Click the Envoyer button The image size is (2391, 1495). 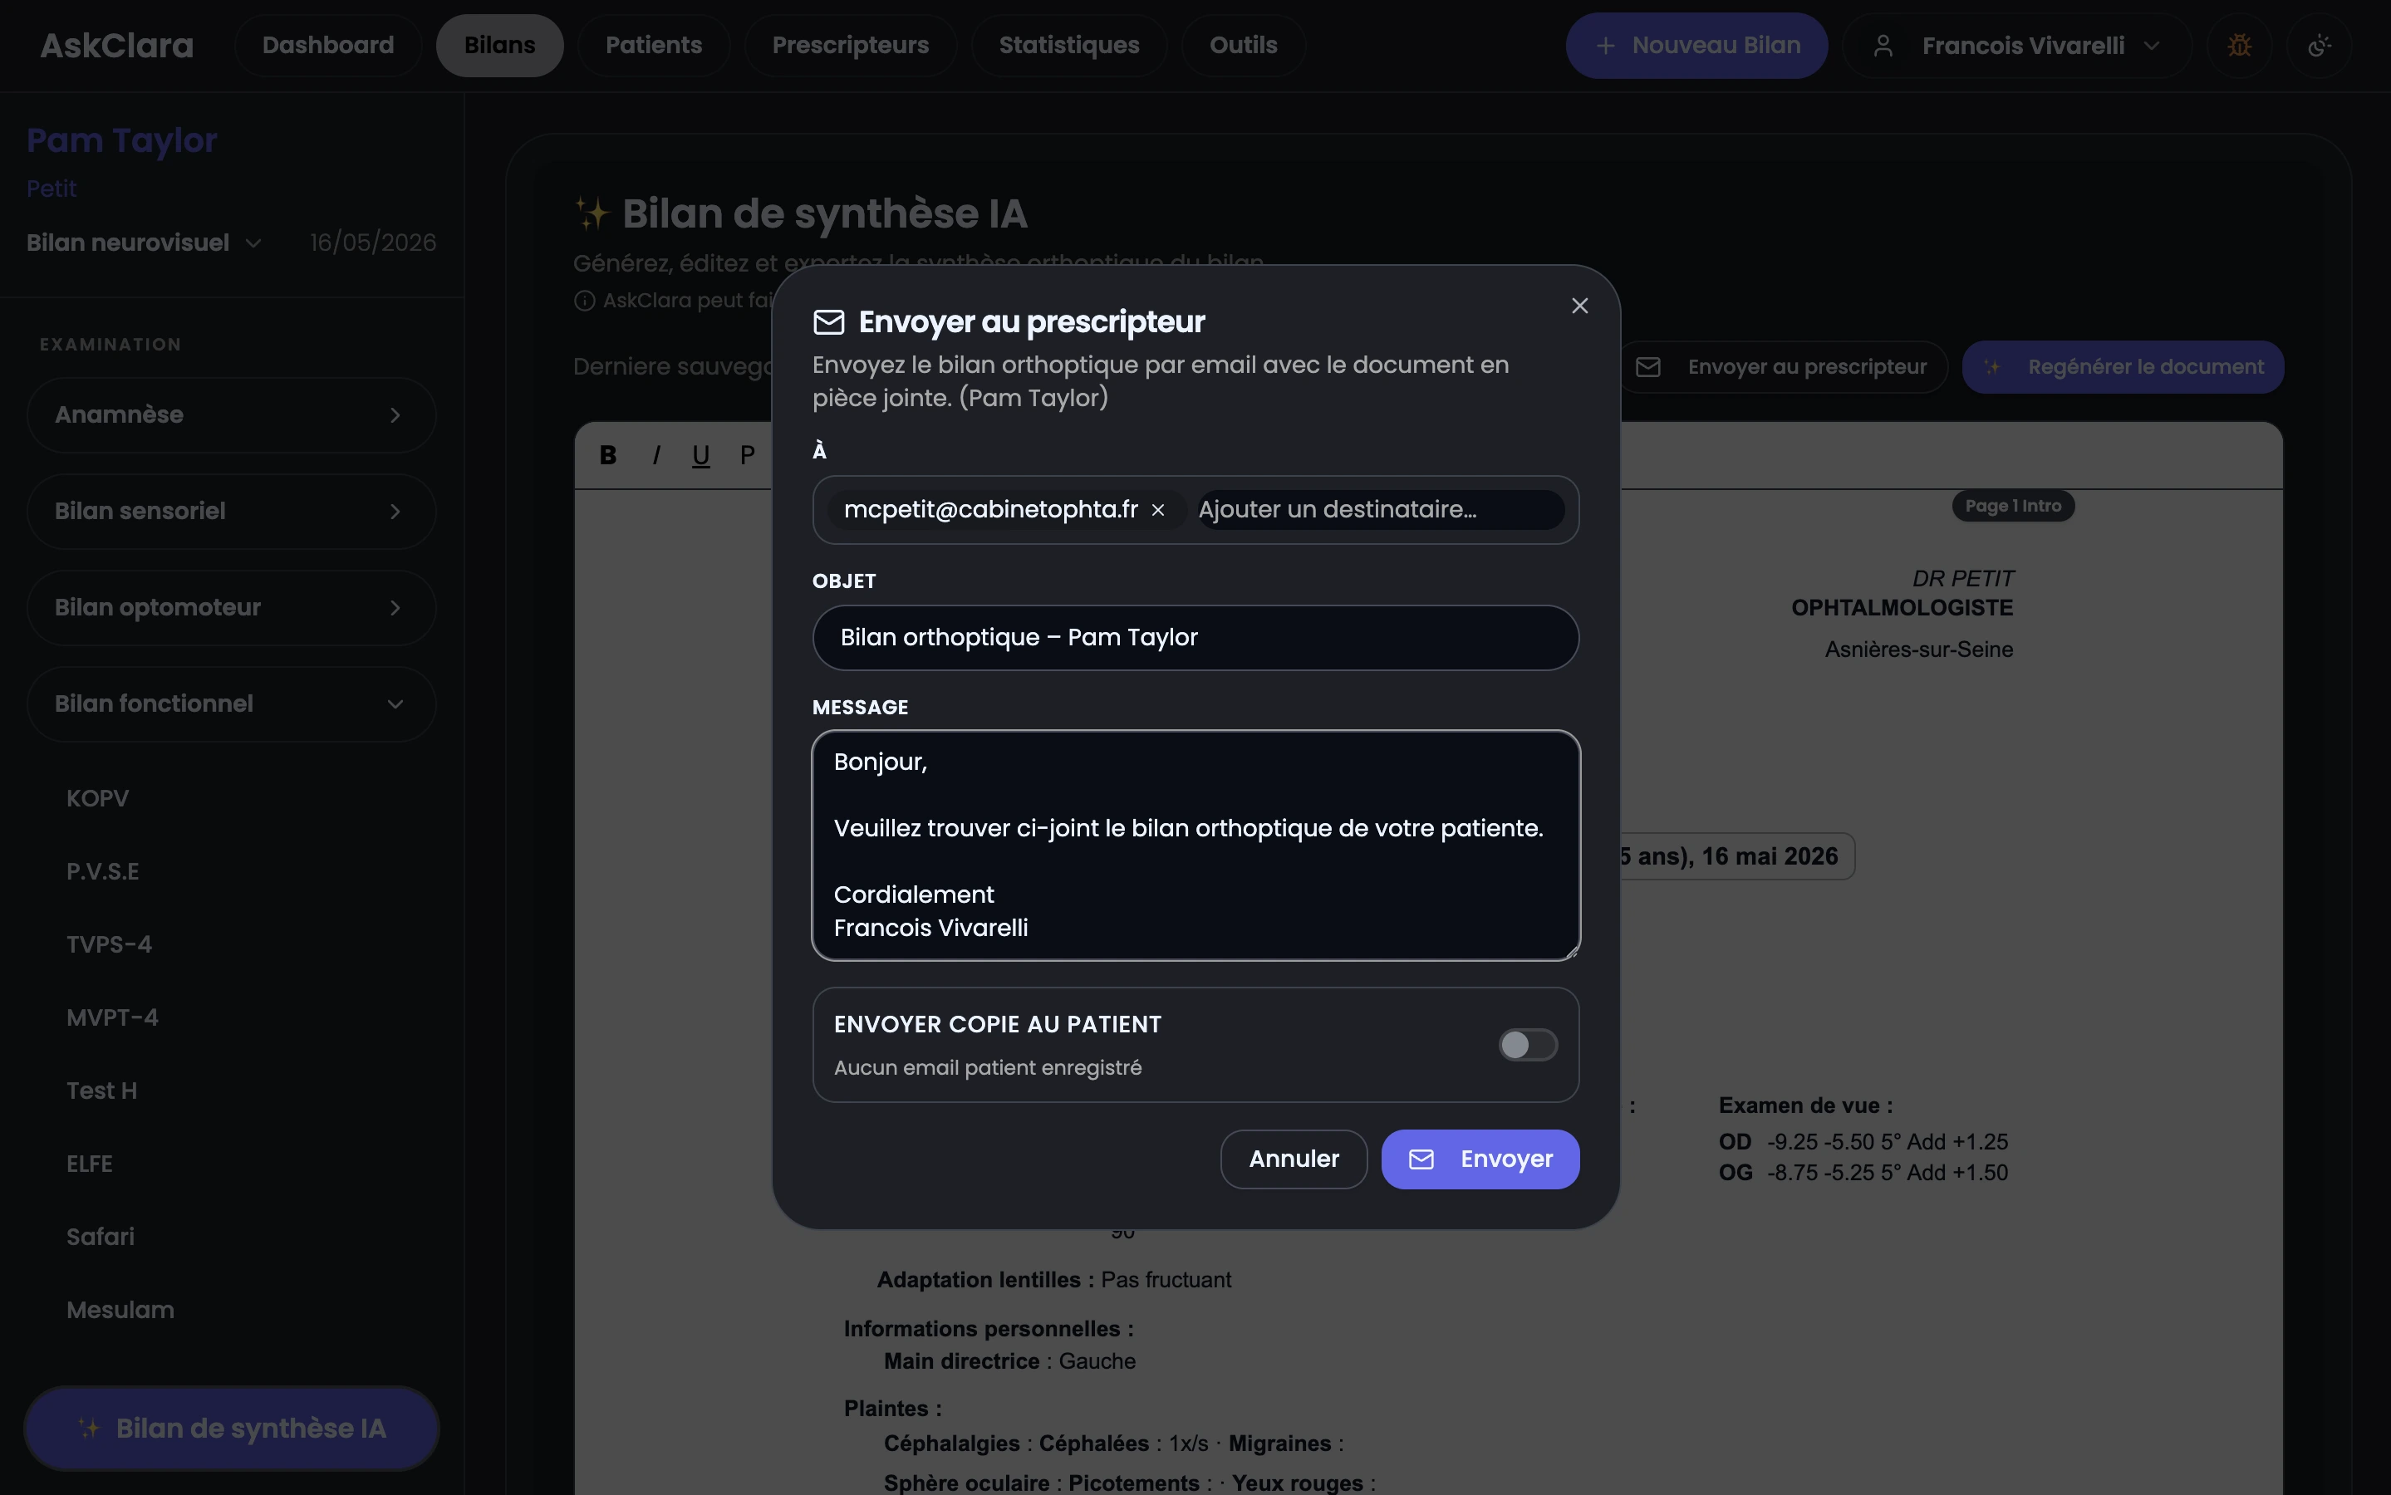click(1480, 1159)
